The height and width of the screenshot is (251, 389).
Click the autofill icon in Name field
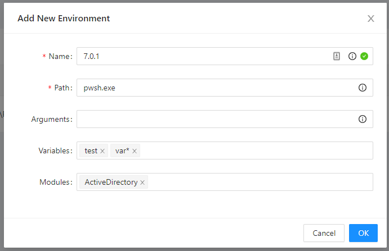[x=337, y=56]
